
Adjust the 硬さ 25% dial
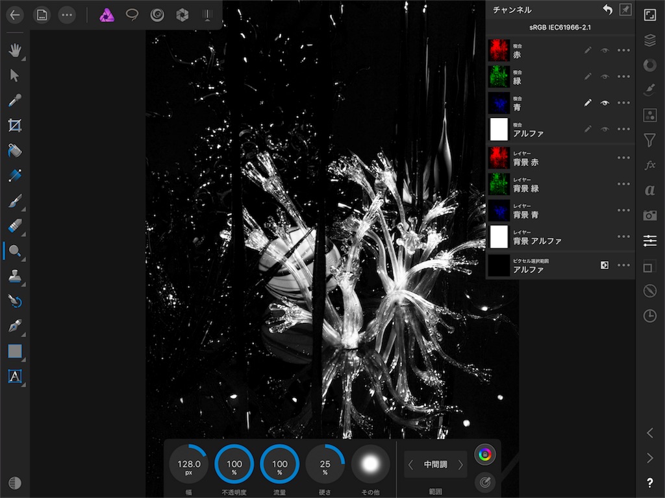coord(325,464)
